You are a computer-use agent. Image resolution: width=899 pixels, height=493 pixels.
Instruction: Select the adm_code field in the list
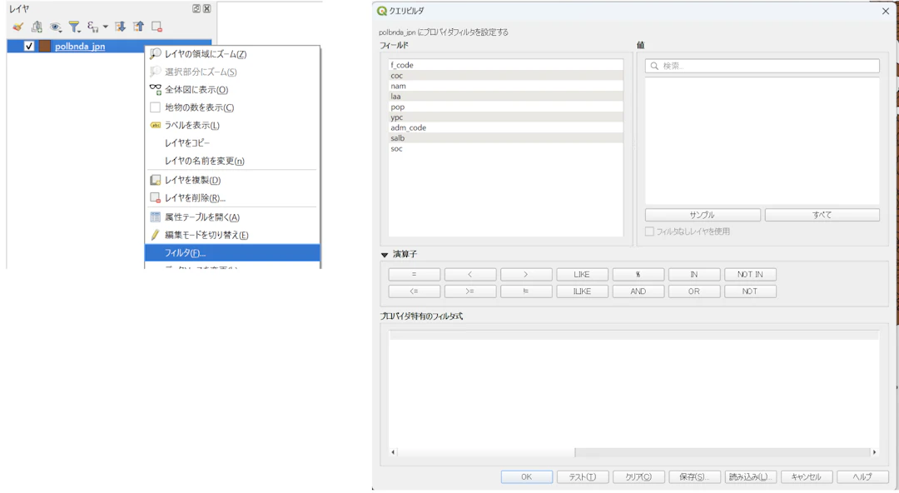tap(506, 127)
